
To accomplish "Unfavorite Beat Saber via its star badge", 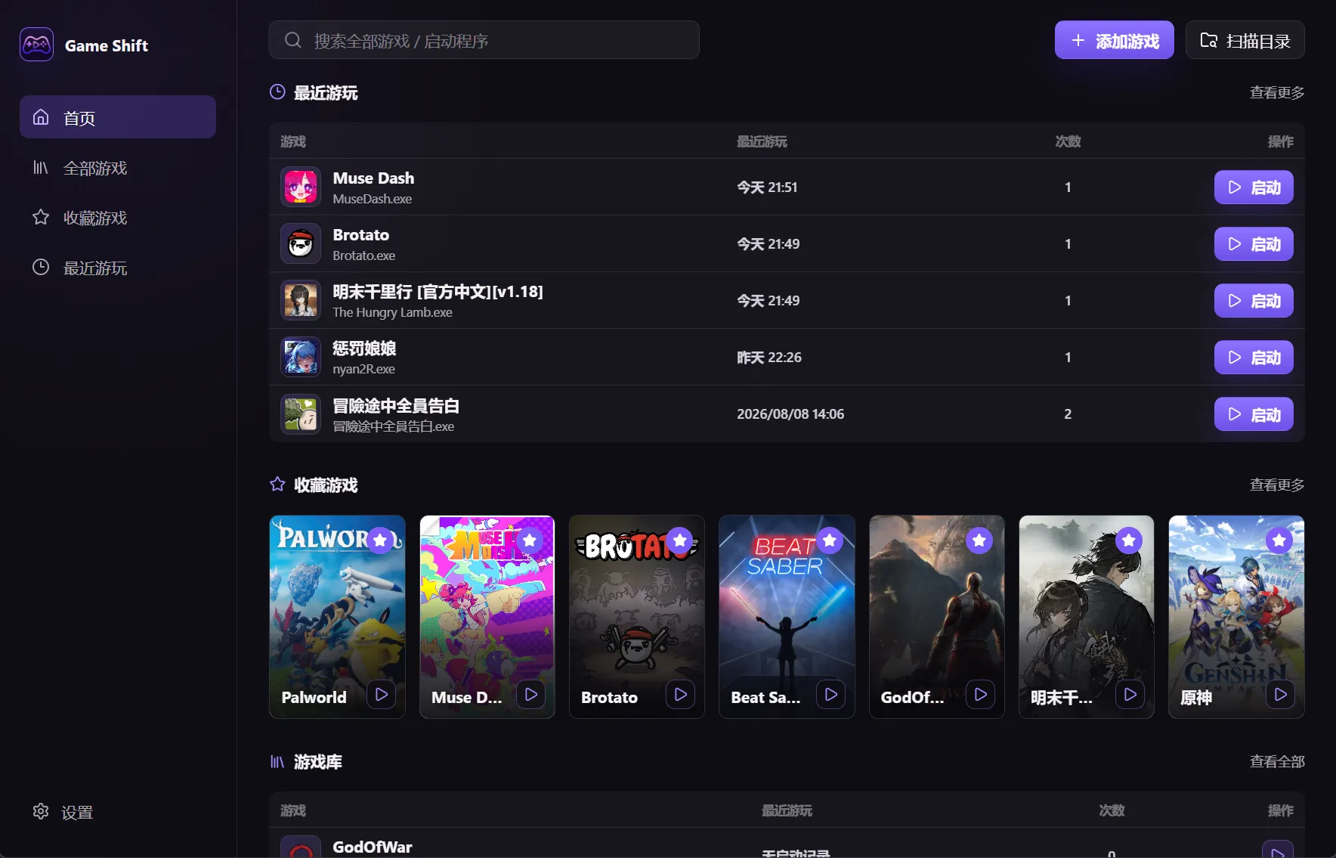I will tap(830, 541).
